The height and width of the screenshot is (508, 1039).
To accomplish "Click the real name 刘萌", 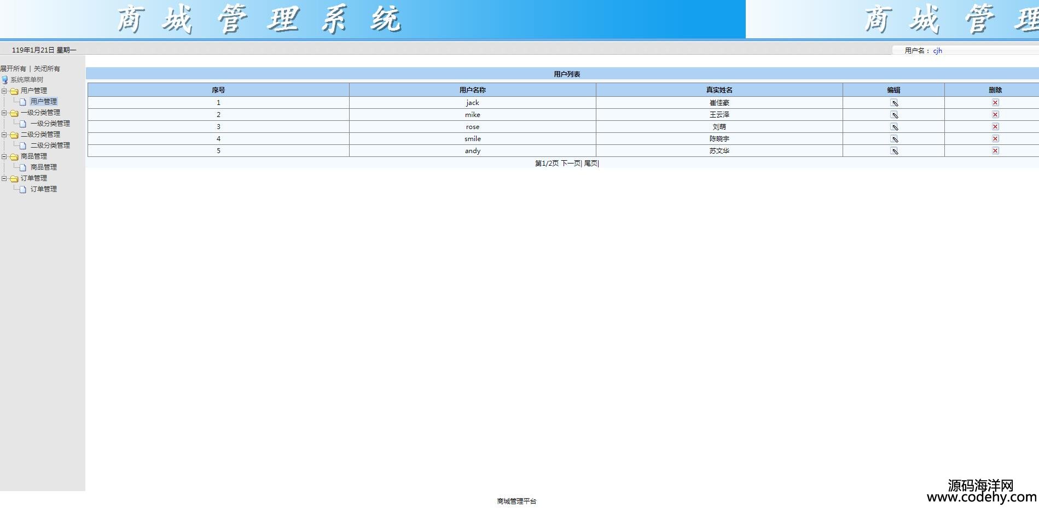I will [x=719, y=127].
